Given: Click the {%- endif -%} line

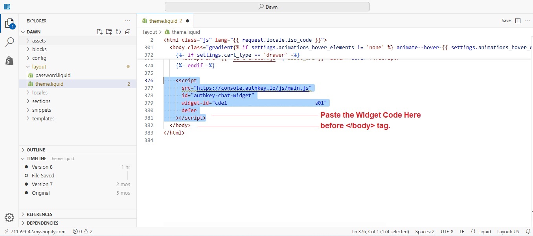Looking at the screenshot, I should click(x=195, y=65).
